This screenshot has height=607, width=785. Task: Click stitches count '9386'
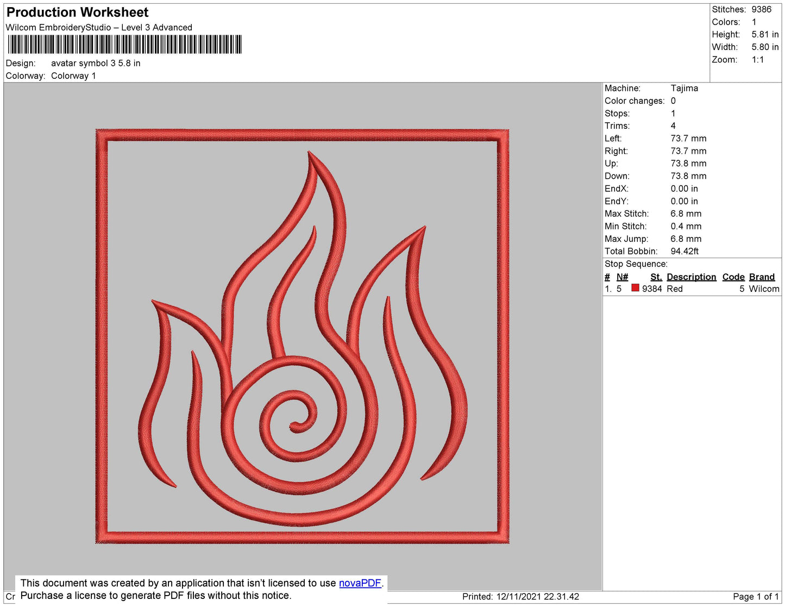762,10
